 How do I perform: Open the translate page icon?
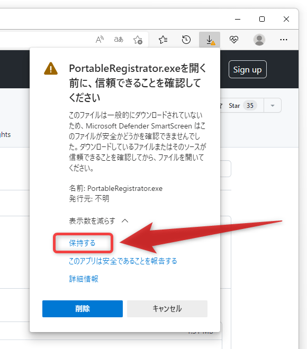coord(119,40)
